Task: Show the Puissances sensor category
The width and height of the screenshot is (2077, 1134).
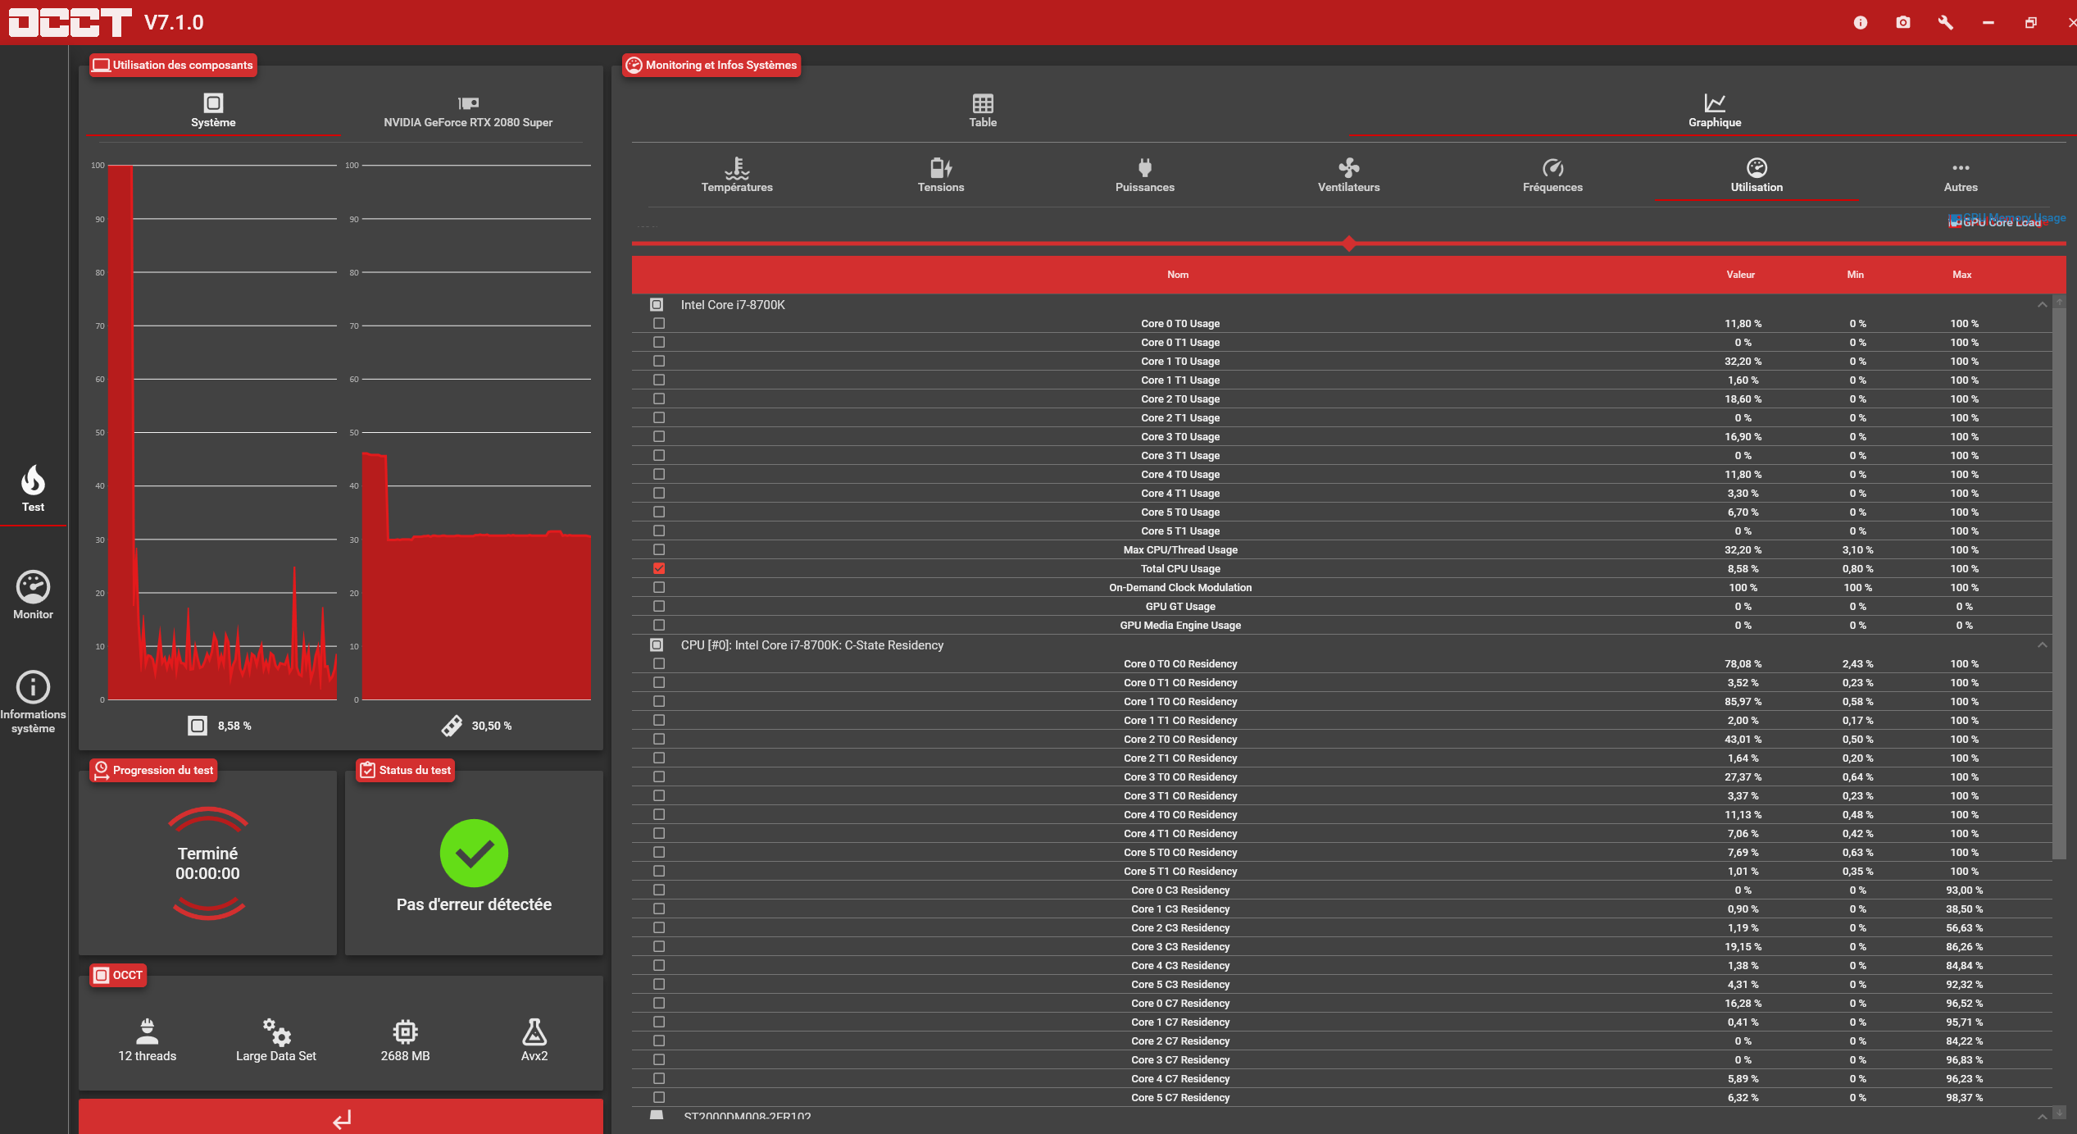Action: tap(1145, 175)
